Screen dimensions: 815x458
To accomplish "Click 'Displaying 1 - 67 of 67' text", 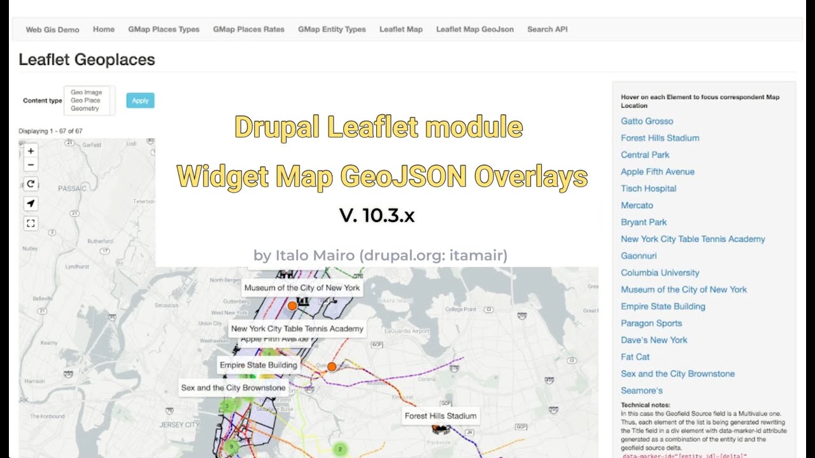I will pos(50,131).
